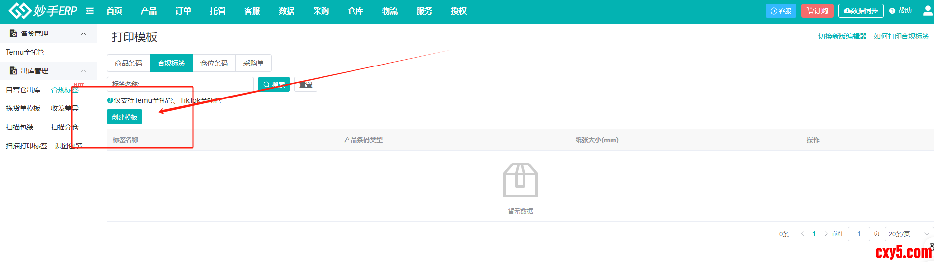Click the 操作 column header
Viewport: 934px width, 262px height.
click(813, 140)
